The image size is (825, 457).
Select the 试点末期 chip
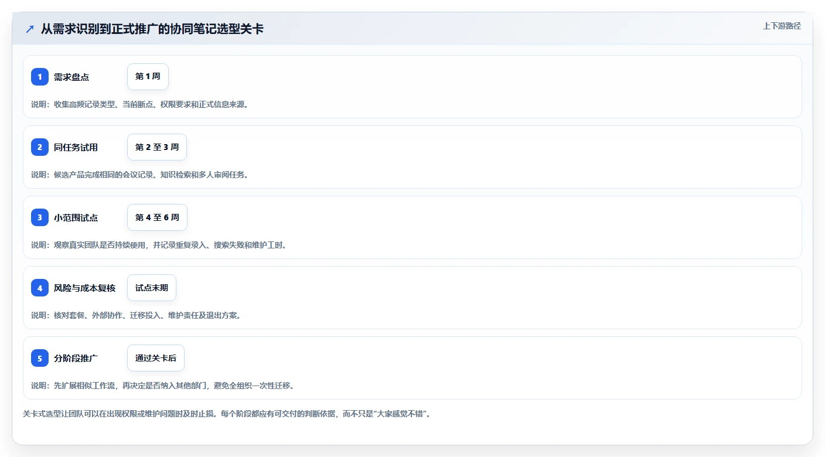[152, 288]
